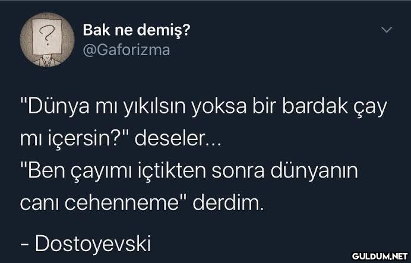The image size is (411, 263).
Task: Select the '- Dostoyevski' attribution line
Action: pyautogui.click(x=86, y=244)
